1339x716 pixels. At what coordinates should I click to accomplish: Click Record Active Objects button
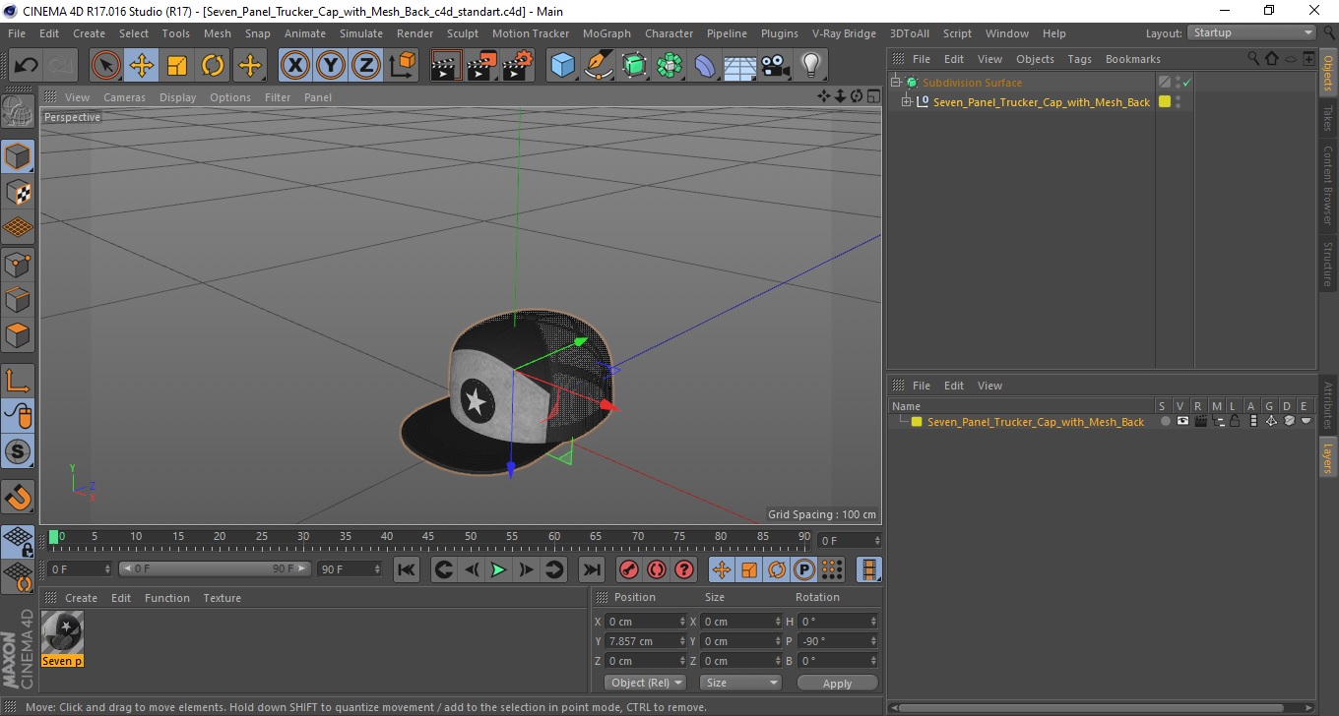(x=628, y=569)
